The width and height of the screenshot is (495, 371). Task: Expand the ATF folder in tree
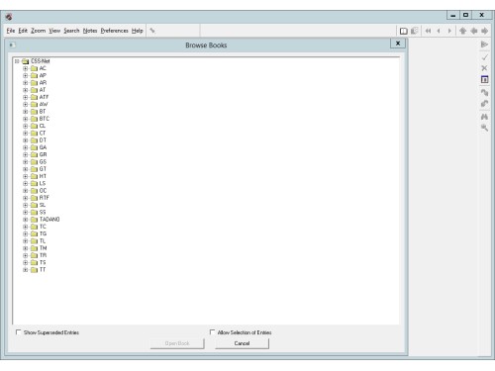tap(26, 97)
